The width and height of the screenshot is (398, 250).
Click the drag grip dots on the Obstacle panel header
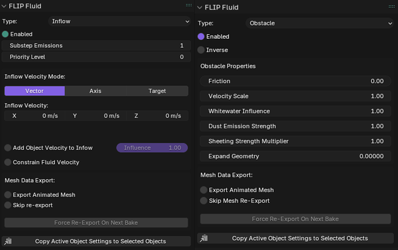[392, 6]
